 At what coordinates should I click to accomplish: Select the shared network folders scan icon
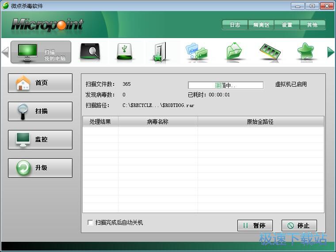click(197, 52)
